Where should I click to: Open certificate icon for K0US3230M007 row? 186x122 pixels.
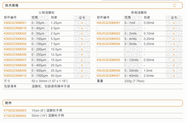click(x=174, y=76)
